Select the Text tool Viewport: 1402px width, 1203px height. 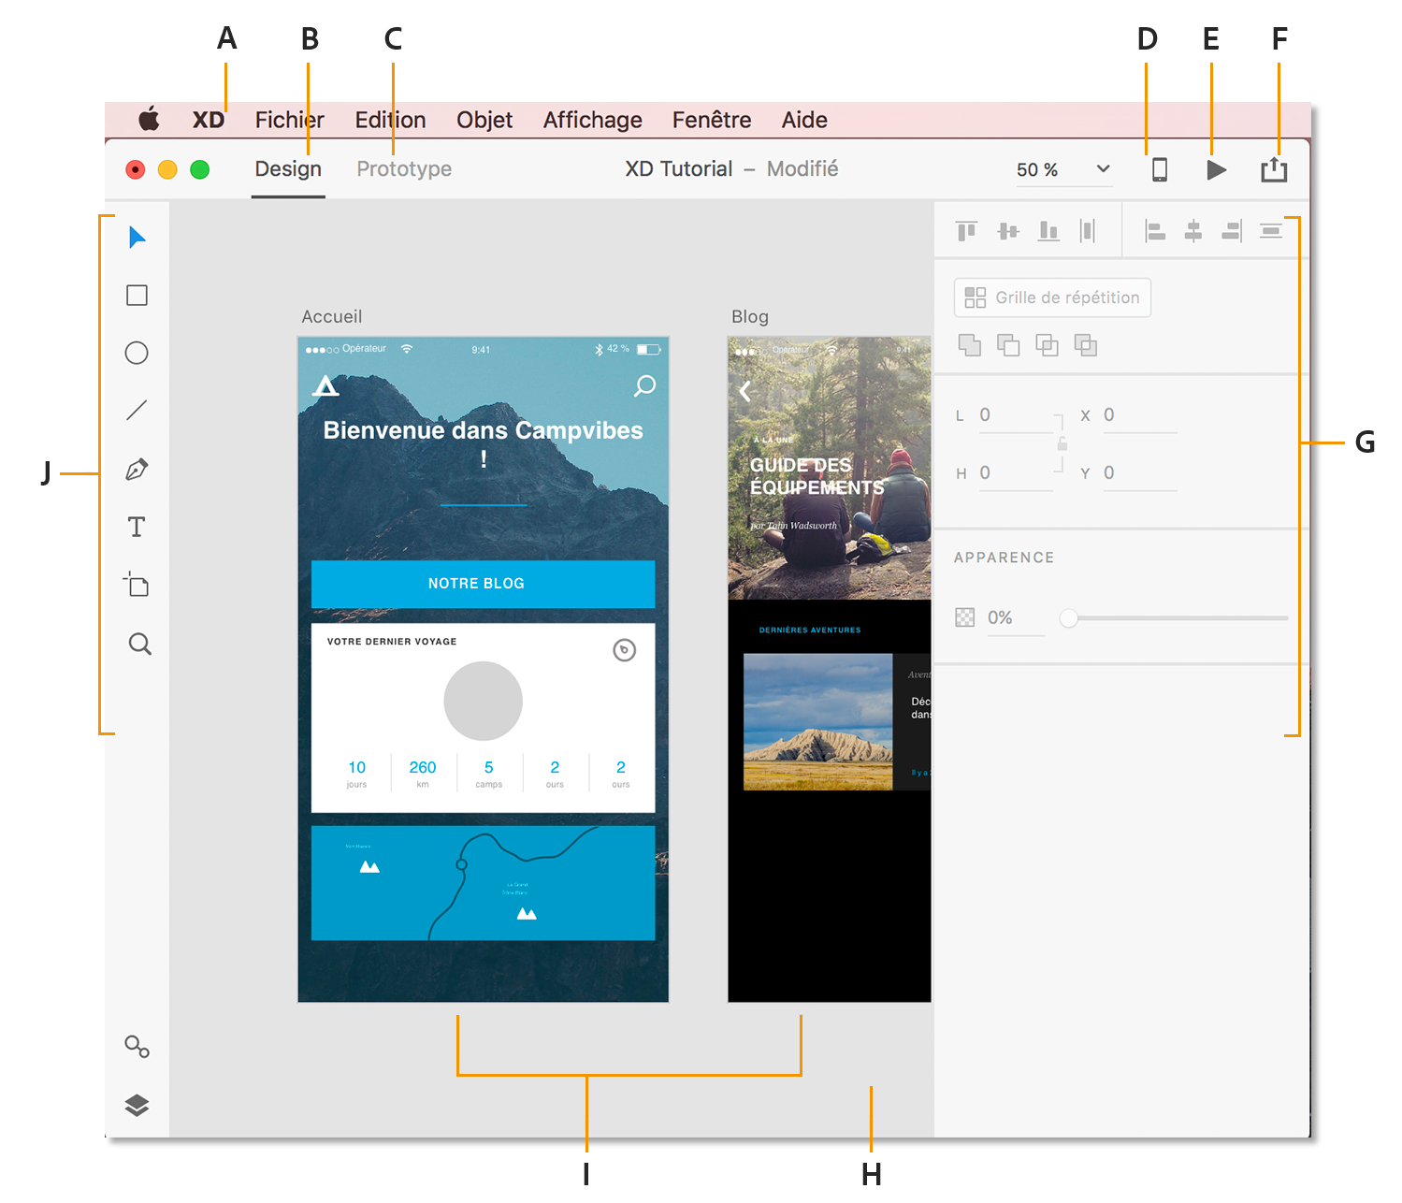click(x=137, y=527)
